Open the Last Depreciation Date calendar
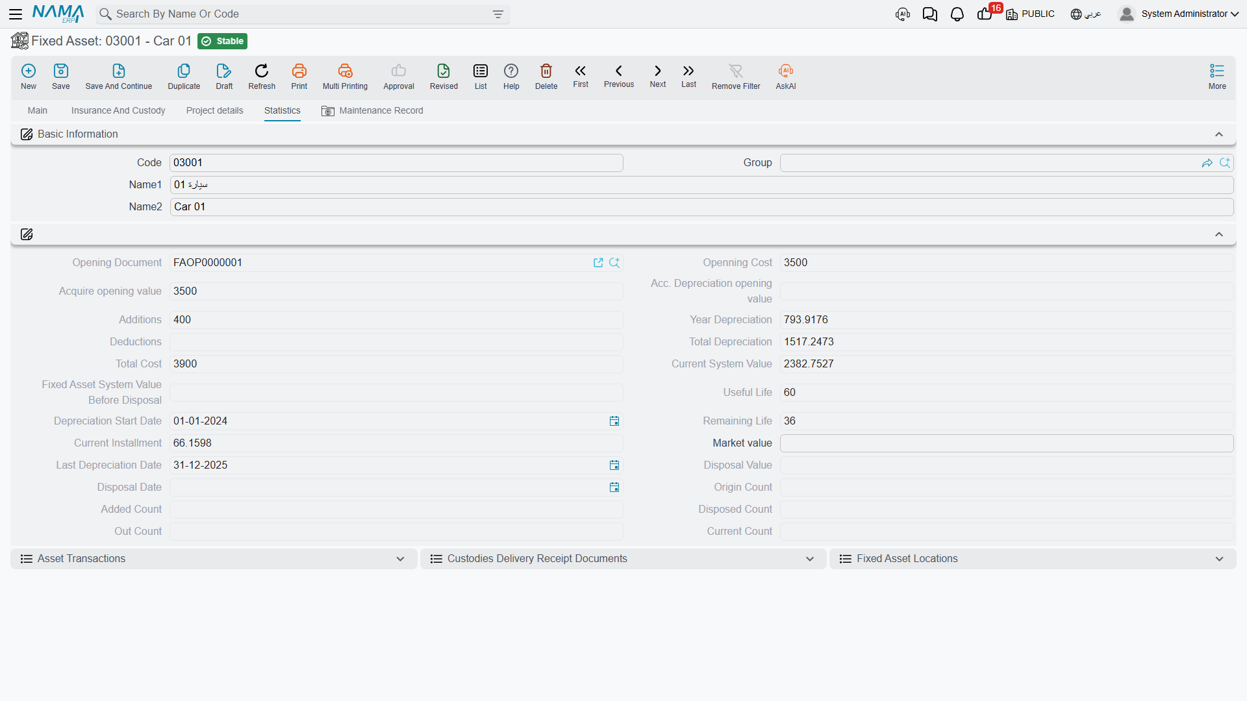The height and width of the screenshot is (701, 1247). [614, 465]
